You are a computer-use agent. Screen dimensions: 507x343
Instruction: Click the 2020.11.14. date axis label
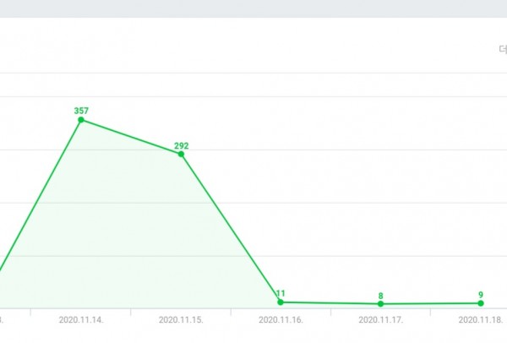pyautogui.click(x=81, y=320)
